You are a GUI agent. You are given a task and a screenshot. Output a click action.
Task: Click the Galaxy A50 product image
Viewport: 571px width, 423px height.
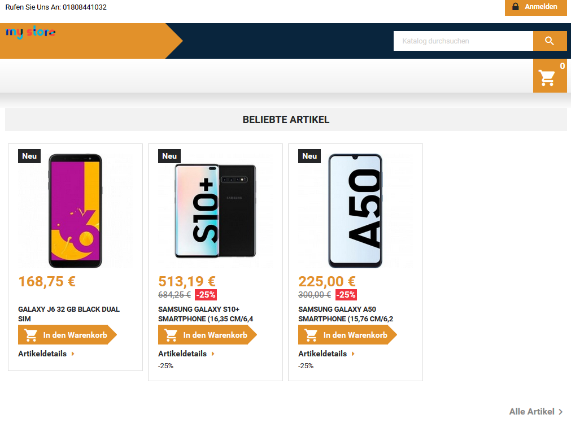point(355,211)
